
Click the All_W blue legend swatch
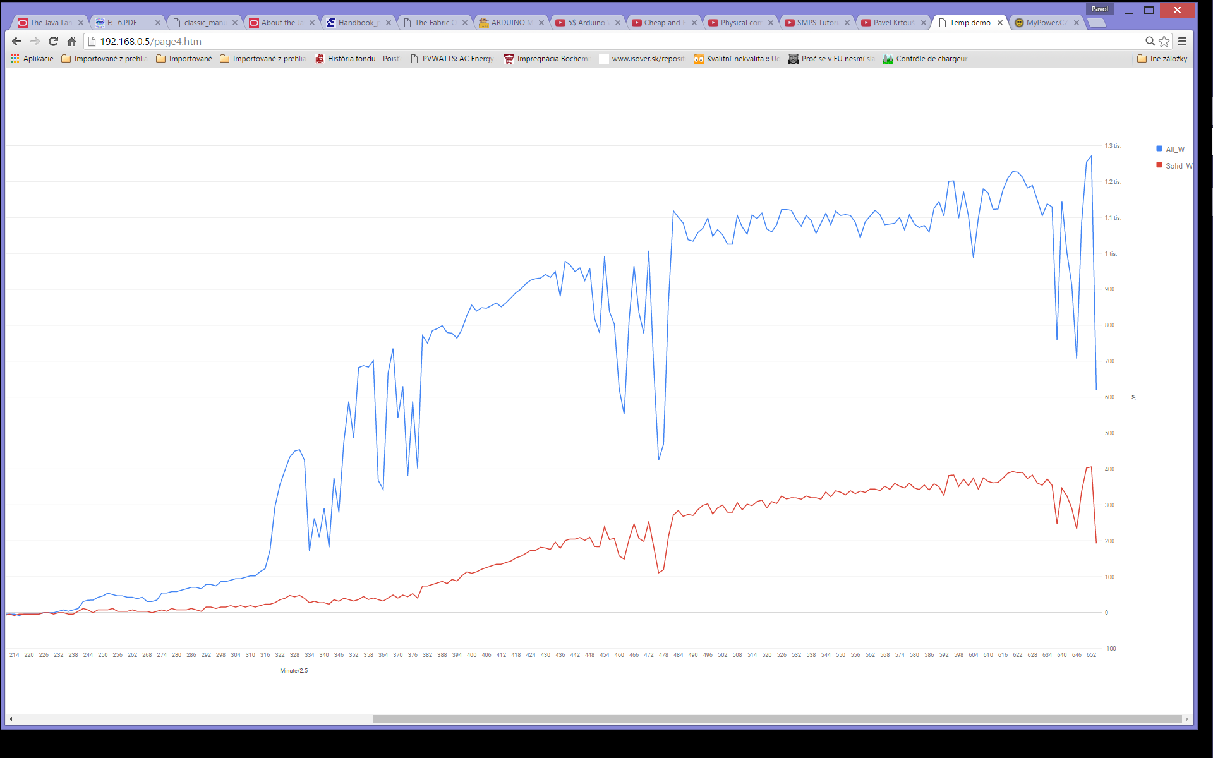point(1159,149)
